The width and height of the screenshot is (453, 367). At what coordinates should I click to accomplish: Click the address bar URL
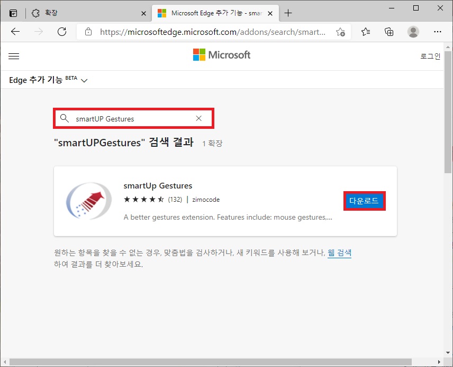pos(212,32)
